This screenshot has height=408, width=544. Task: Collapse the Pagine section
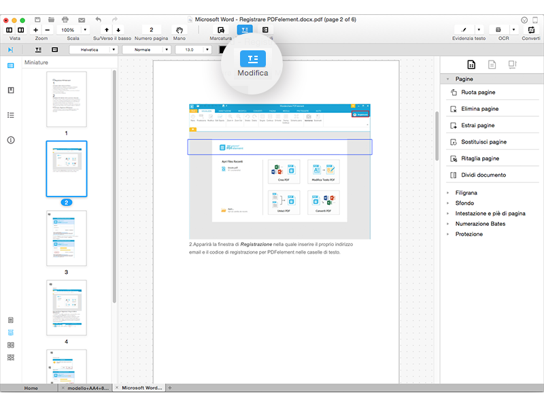(x=448, y=79)
